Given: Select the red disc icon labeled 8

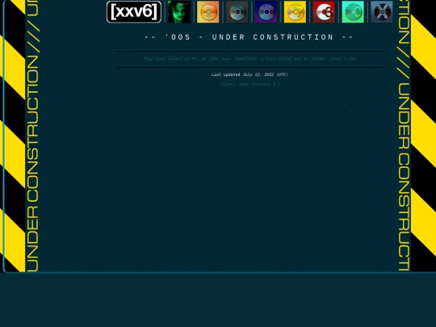Looking at the screenshot, I should point(324,11).
